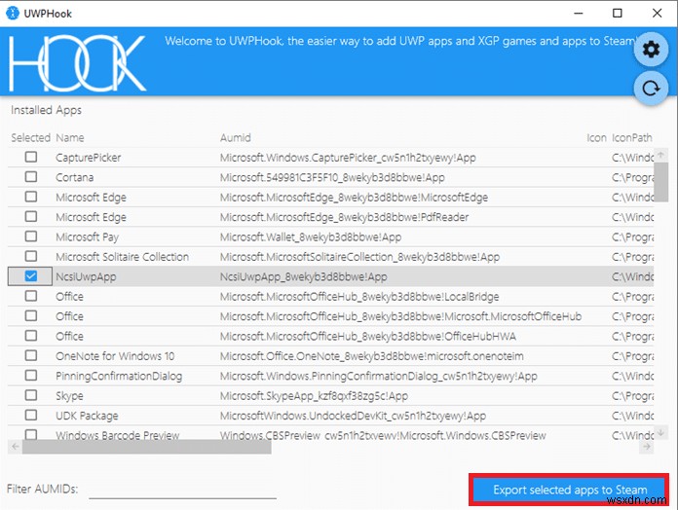Click the Aumid column header

(235, 138)
